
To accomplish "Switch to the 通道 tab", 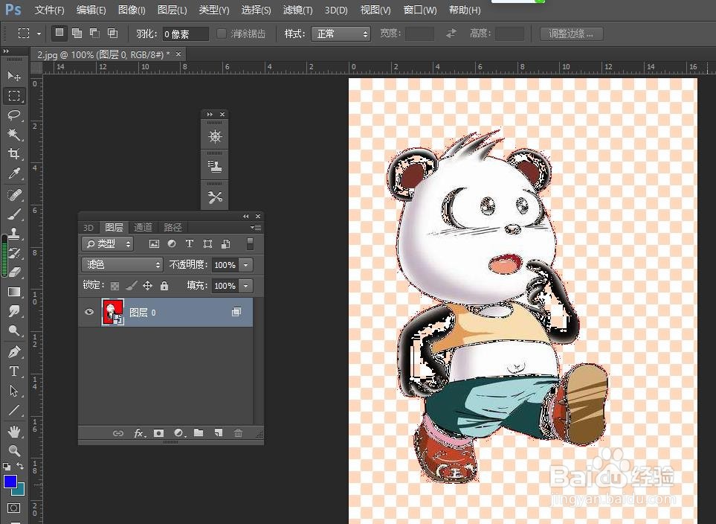I will pyautogui.click(x=143, y=227).
